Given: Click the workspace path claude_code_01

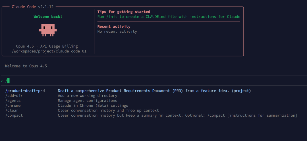Looking at the screenshot, I should 48,51.
